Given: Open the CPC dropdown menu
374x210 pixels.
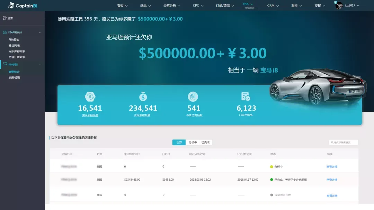Looking at the screenshot, I should point(198,6).
